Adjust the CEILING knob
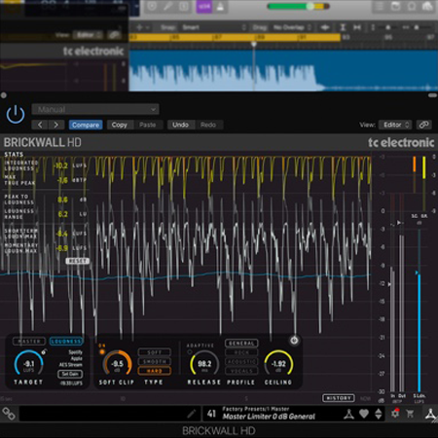 pyautogui.click(x=278, y=364)
